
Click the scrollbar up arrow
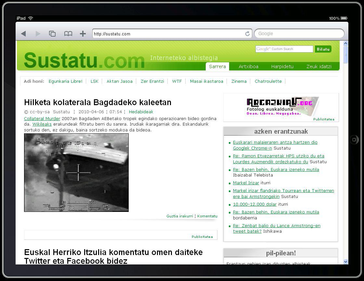coord(345,43)
